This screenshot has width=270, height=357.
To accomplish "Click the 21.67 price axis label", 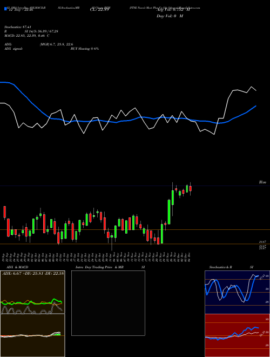I will click(x=262, y=242).
